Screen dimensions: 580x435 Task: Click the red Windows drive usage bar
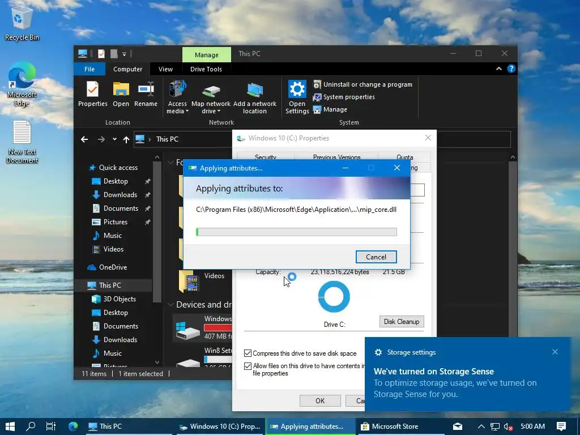[218, 327]
